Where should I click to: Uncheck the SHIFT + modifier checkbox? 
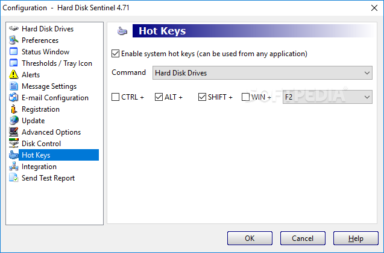point(202,97)
